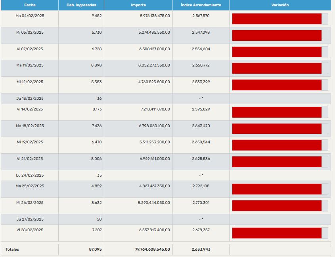Click the Fecha column header

pyautogui.click(x=30, y=5)
